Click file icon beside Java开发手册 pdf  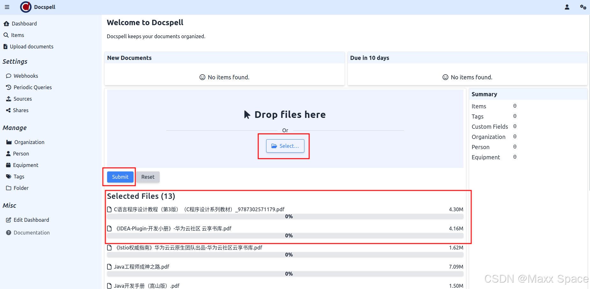109,286
